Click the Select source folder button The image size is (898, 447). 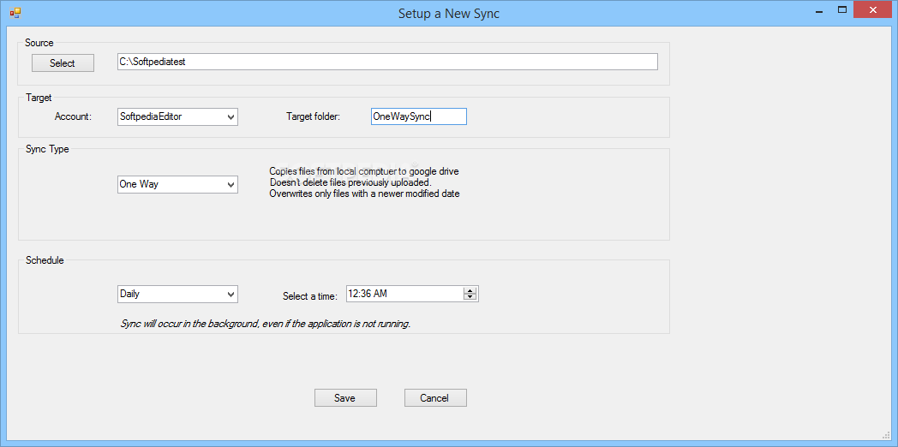63,63
